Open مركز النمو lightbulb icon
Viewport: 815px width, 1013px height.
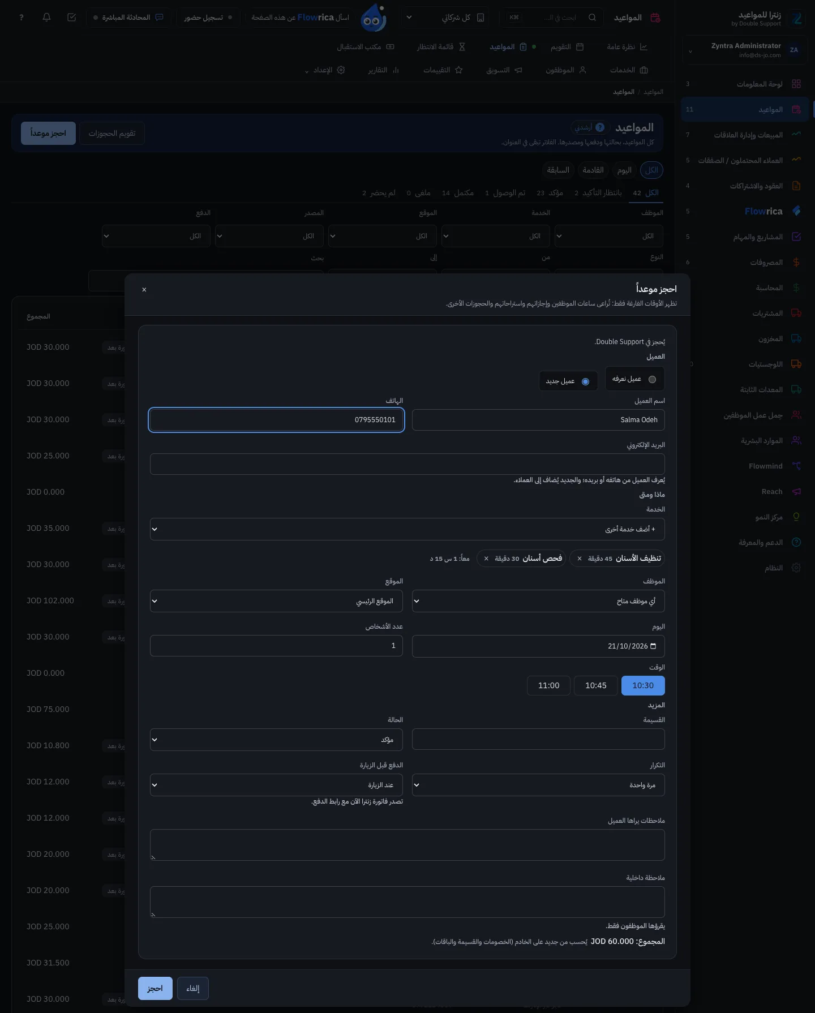coord(796,517)
